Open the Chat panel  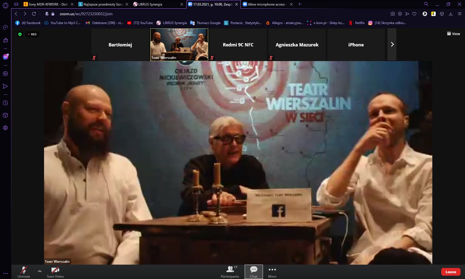254,272
